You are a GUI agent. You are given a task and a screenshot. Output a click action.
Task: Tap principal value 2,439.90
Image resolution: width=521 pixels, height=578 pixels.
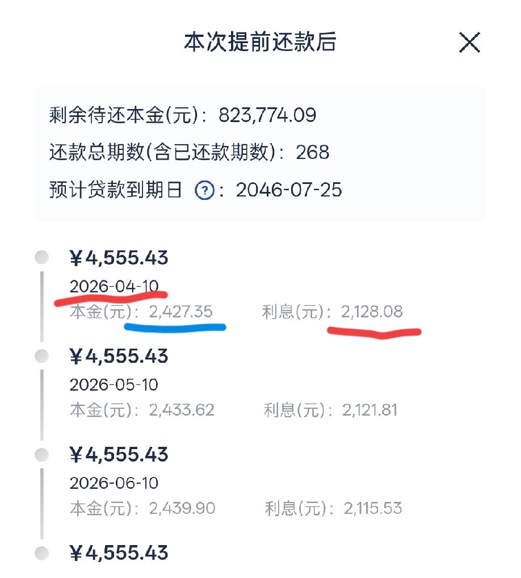(182, 508)
